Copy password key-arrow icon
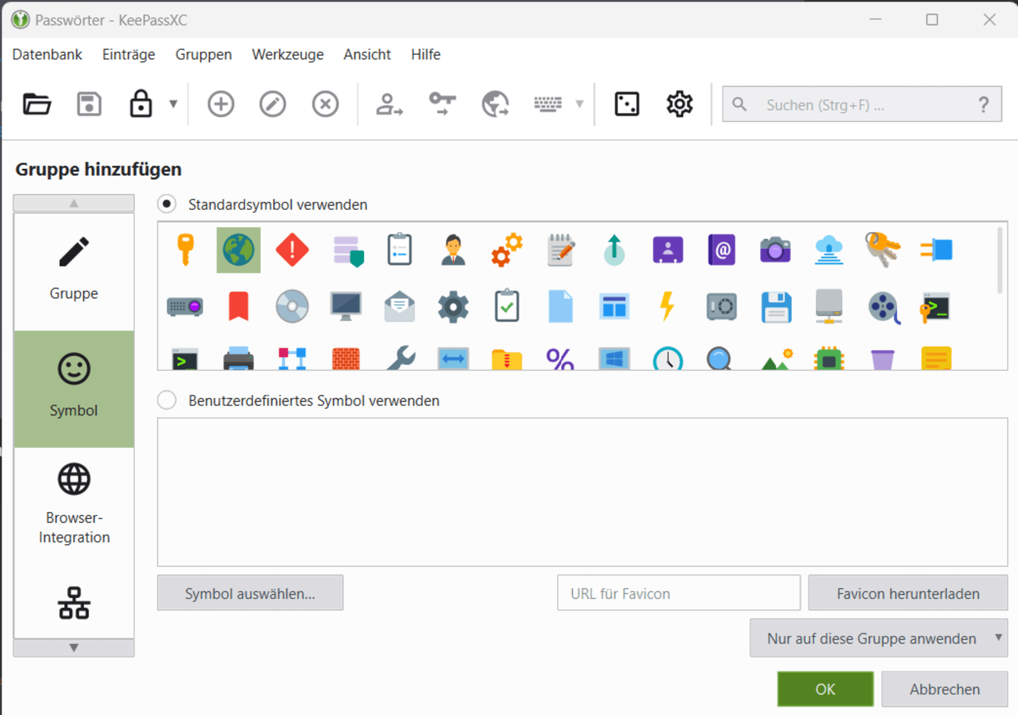Viewport: 1018px width, 715px height. [x=442, y=104]
